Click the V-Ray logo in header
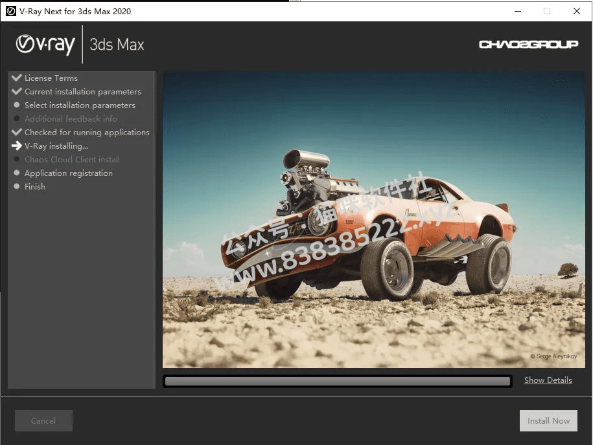593x445 pixels. (45, 45)
